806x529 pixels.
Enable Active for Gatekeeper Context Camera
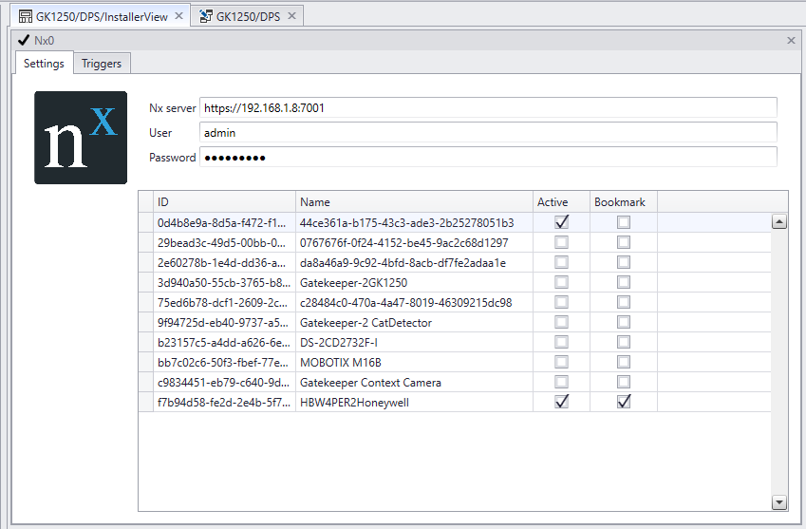click(561, 383)
